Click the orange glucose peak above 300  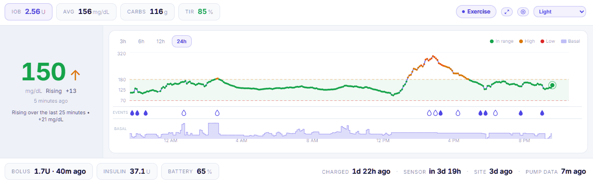coord(433,57)
